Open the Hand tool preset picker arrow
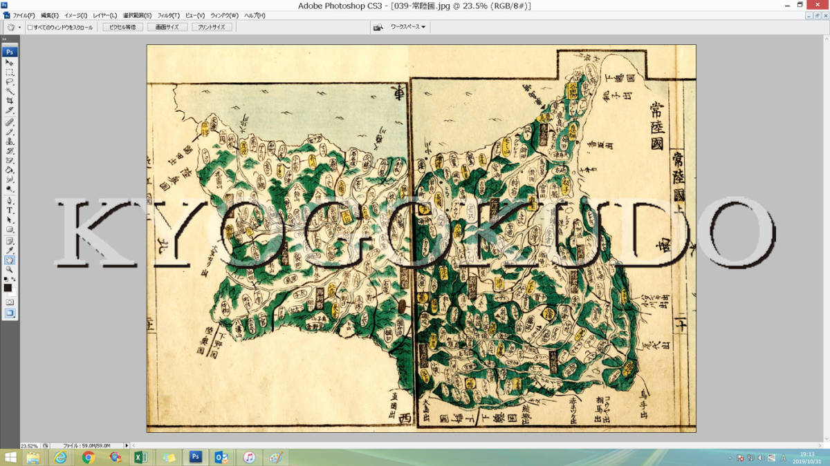This screenshot has height=466, width=830. pos(19,27)
